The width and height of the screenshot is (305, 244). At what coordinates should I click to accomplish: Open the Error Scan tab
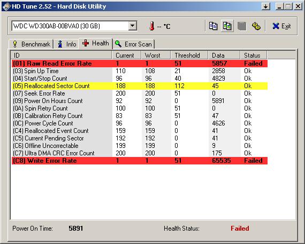point(134,44)
